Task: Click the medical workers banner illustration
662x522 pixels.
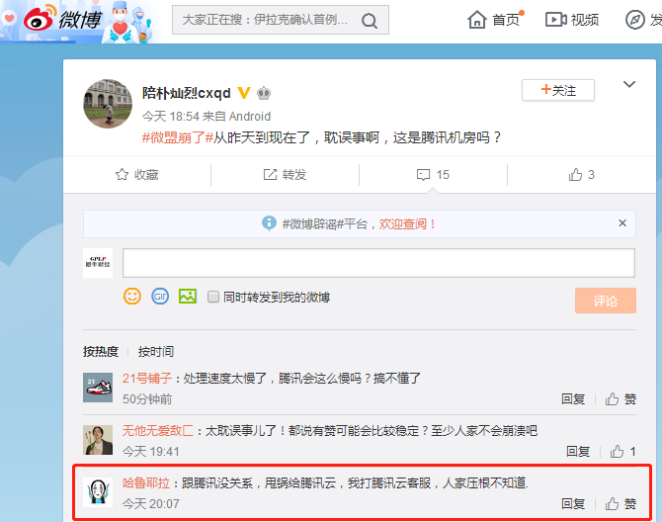Action: [x=129, y=22]
